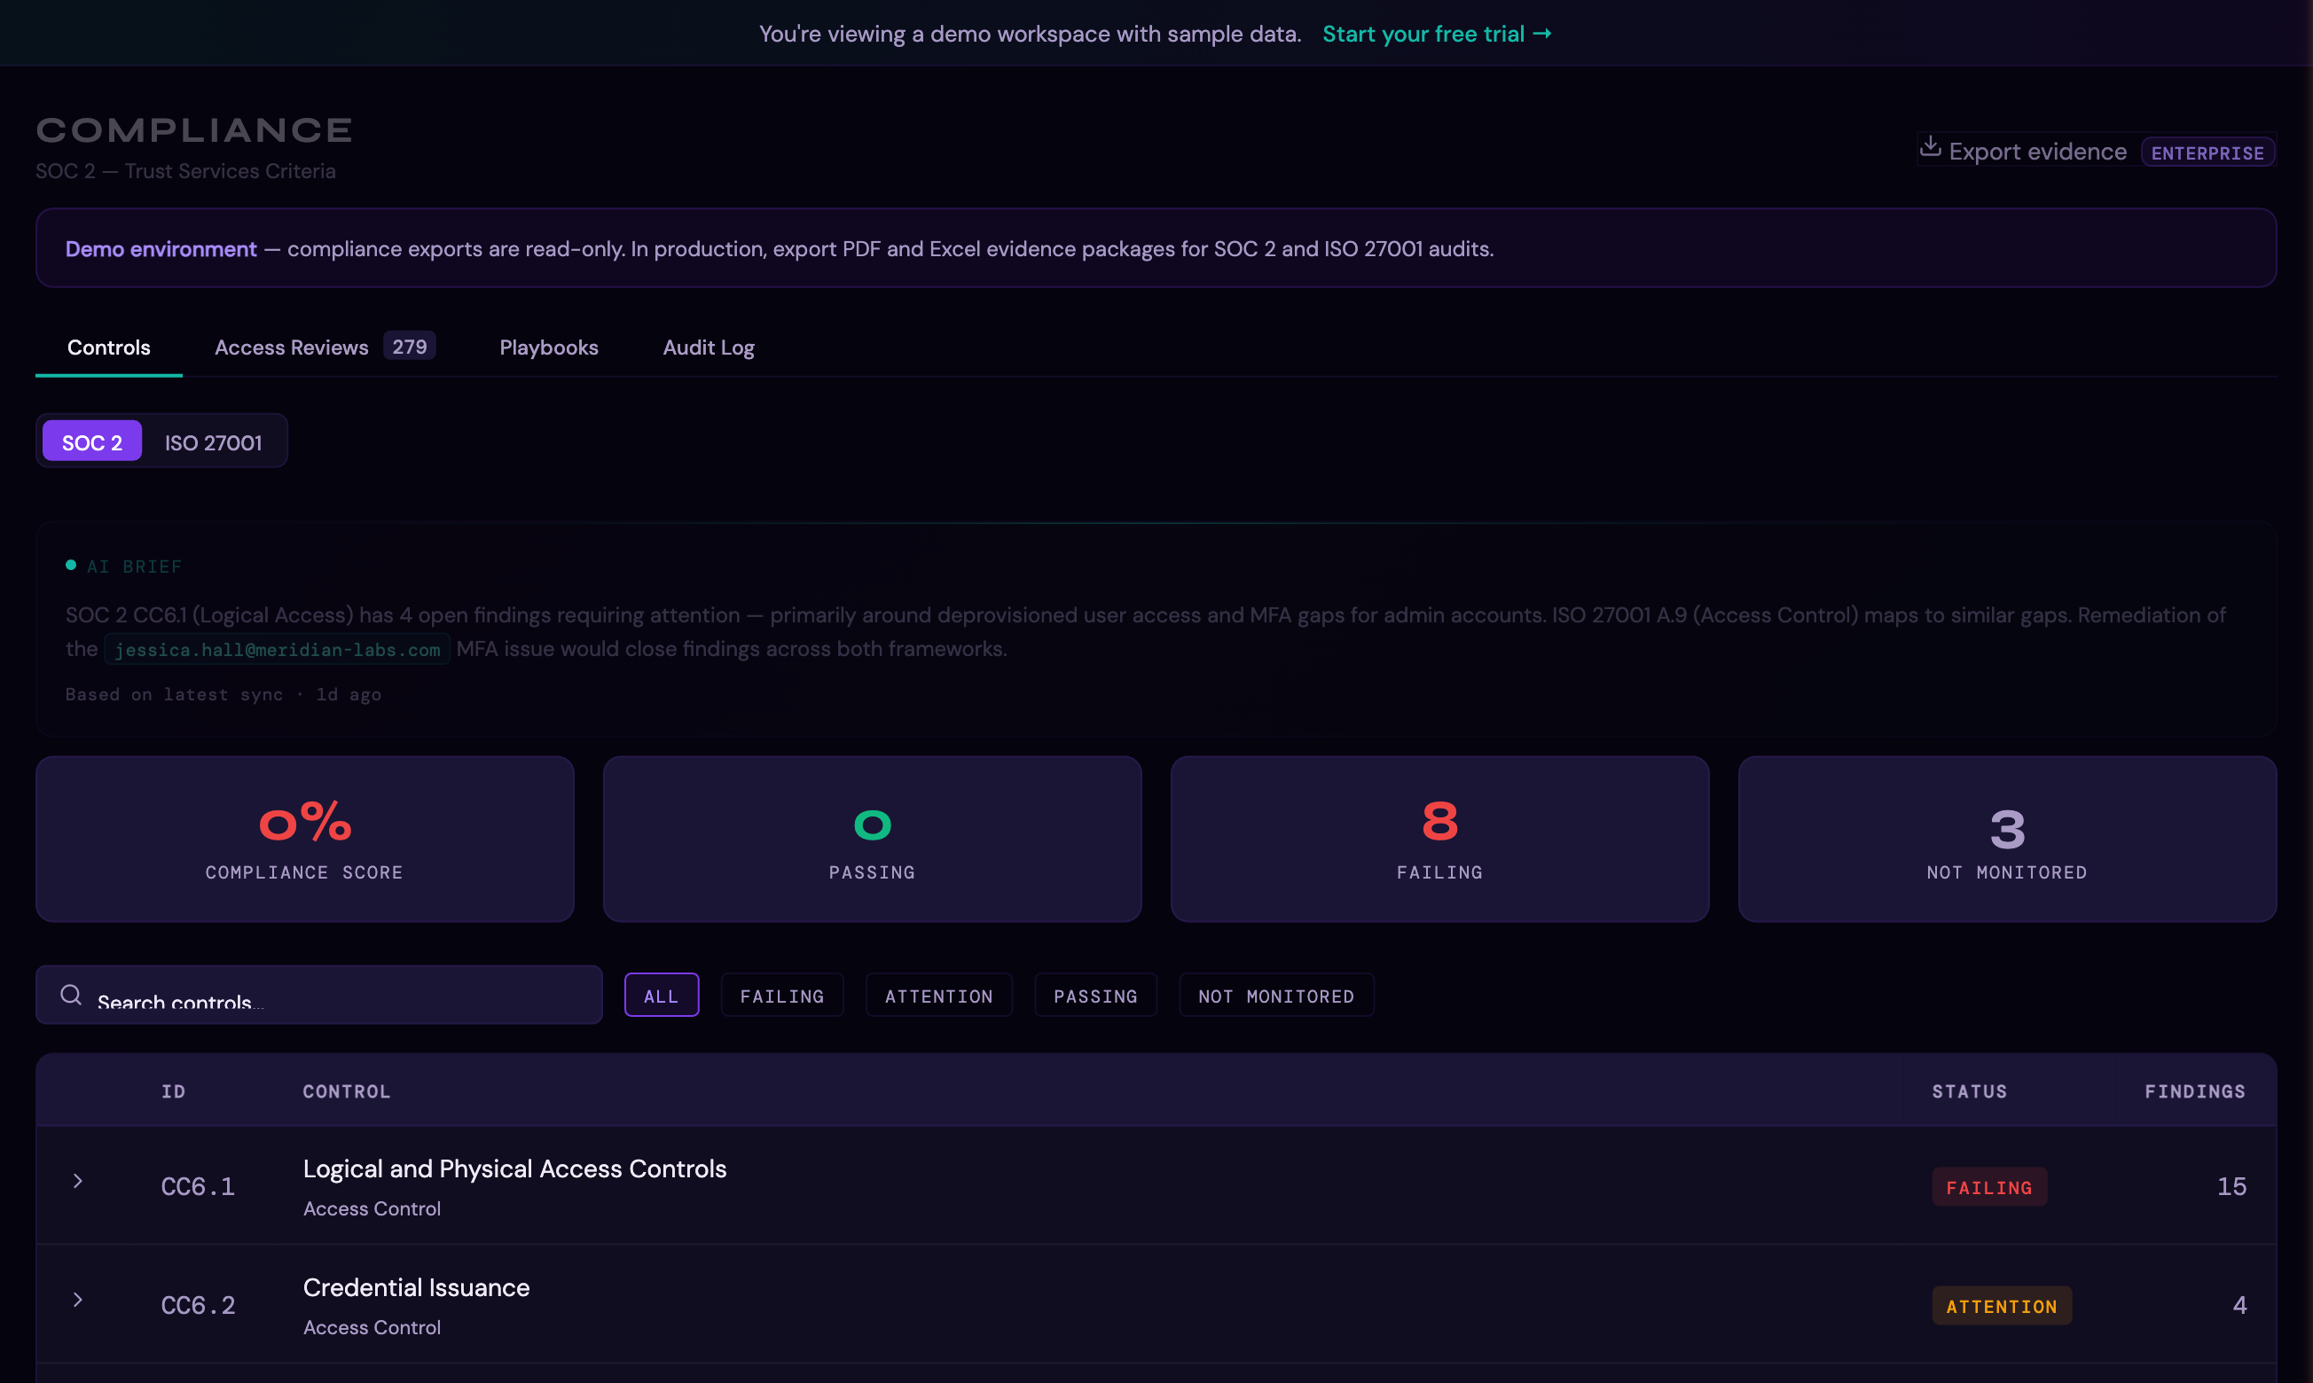The height and width of the screenshot is (1383, 2313).
Task: Click the FINDINGS column header
Action: click(x=2194, y=1091)
